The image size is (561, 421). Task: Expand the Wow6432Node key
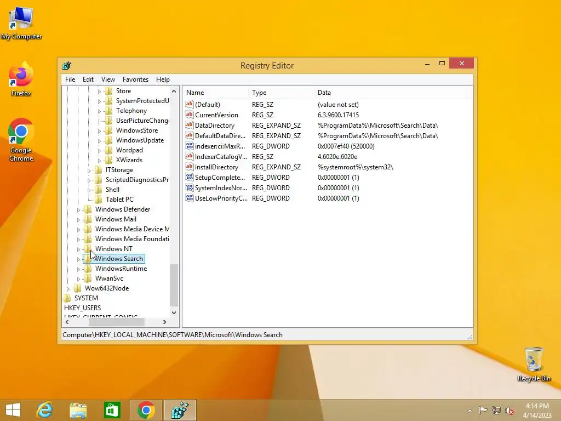click(68, 288)
